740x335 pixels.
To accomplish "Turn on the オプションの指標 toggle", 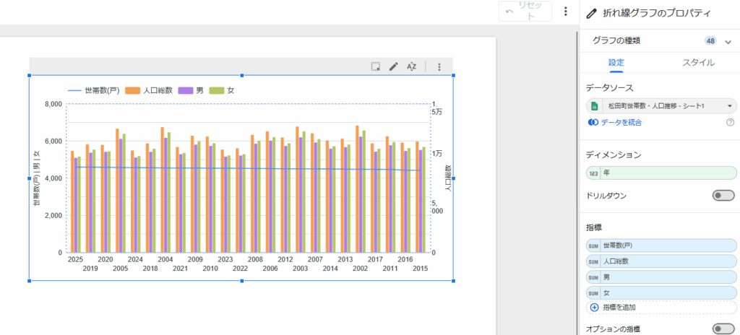I will coord(722,329).
